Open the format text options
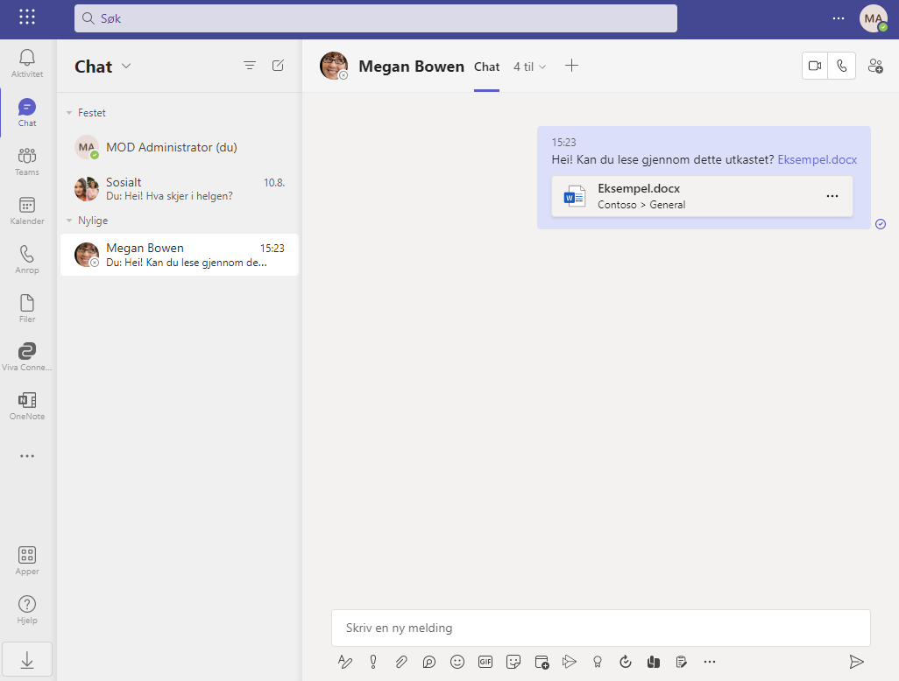 345,662
